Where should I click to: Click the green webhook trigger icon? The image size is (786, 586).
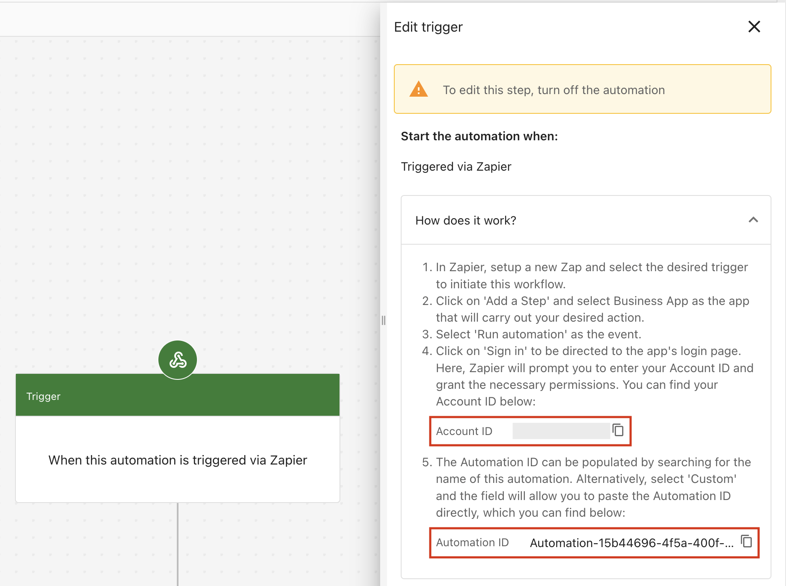tap(178, 360)
